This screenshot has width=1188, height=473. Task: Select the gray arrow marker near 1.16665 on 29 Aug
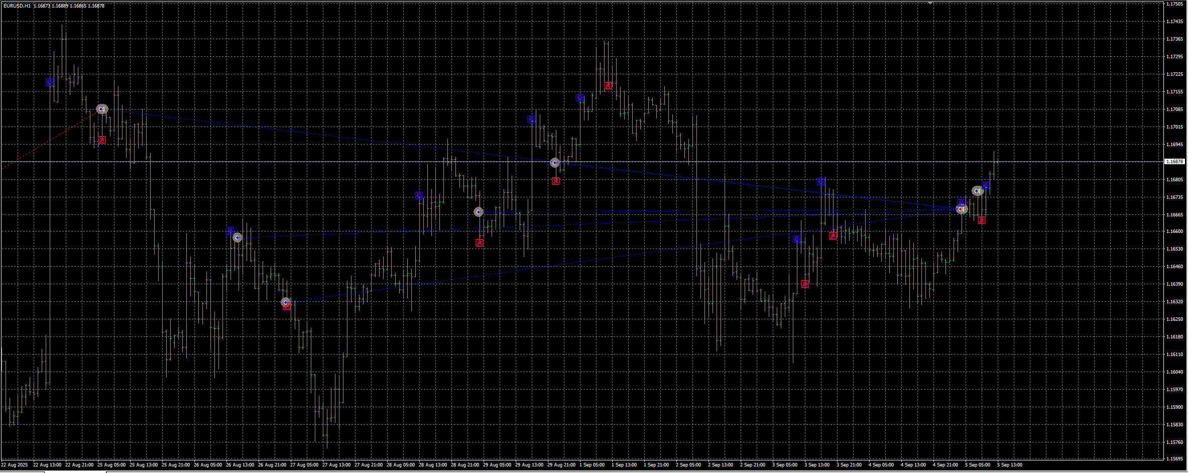479,212
